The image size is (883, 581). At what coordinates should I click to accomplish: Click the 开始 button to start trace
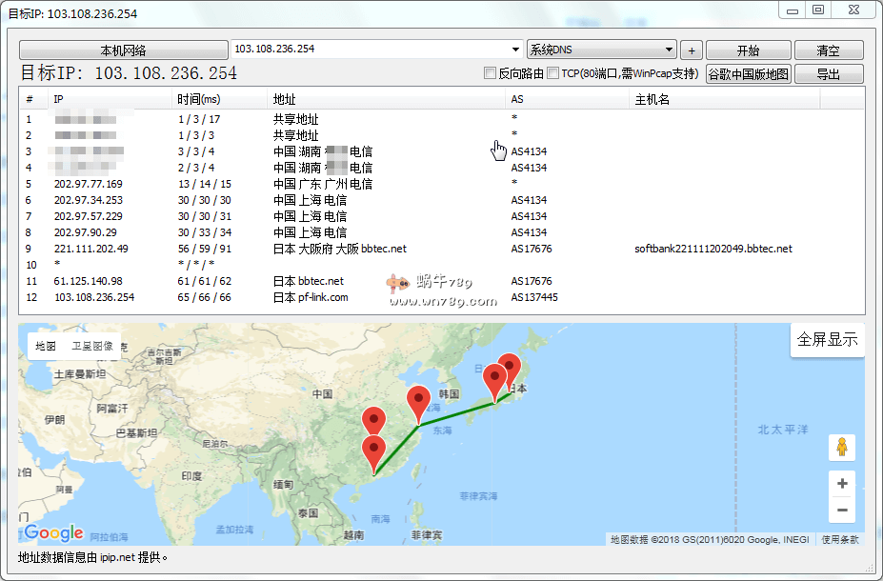pyautogui.click(x=748, y=50)
